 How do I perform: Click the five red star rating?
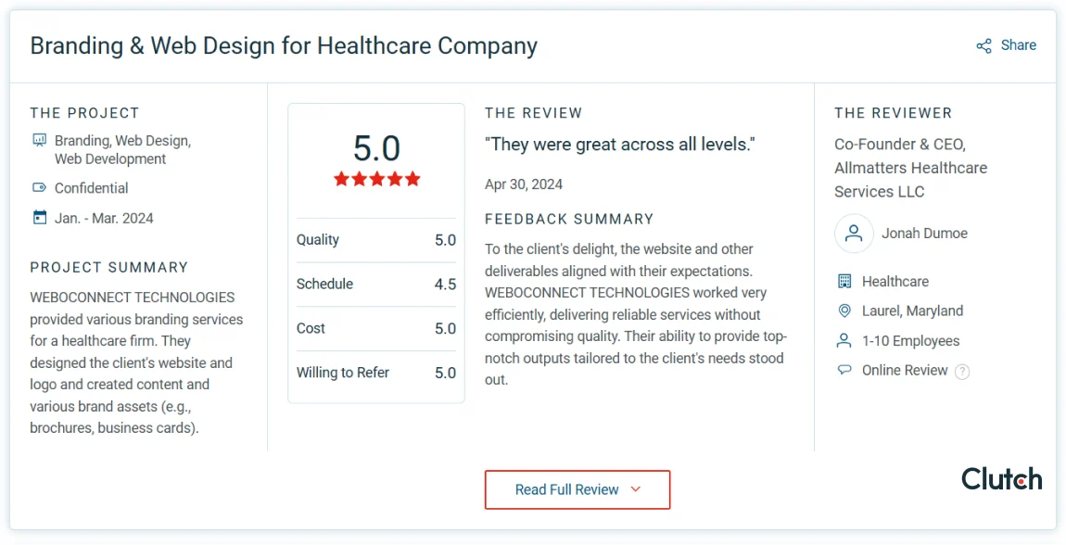(376, 180)
